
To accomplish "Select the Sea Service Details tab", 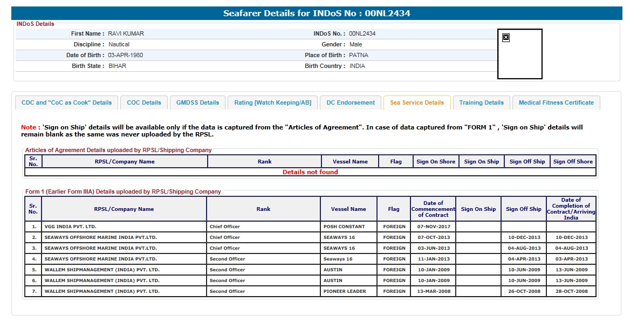I will pos(417,102).
